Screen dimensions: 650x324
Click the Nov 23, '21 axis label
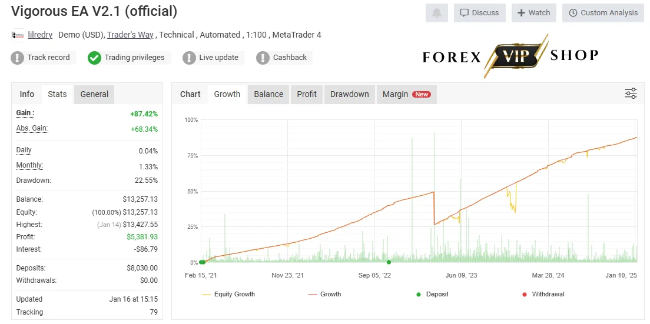(288, 276)
